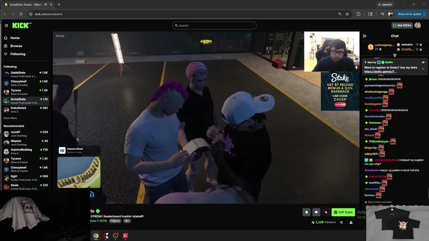Open the Kick hamburger menu
This screenshot has width=429, height=241.
(x=6, y=25)
